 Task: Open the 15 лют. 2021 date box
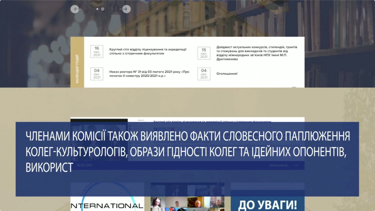[204, 53]
